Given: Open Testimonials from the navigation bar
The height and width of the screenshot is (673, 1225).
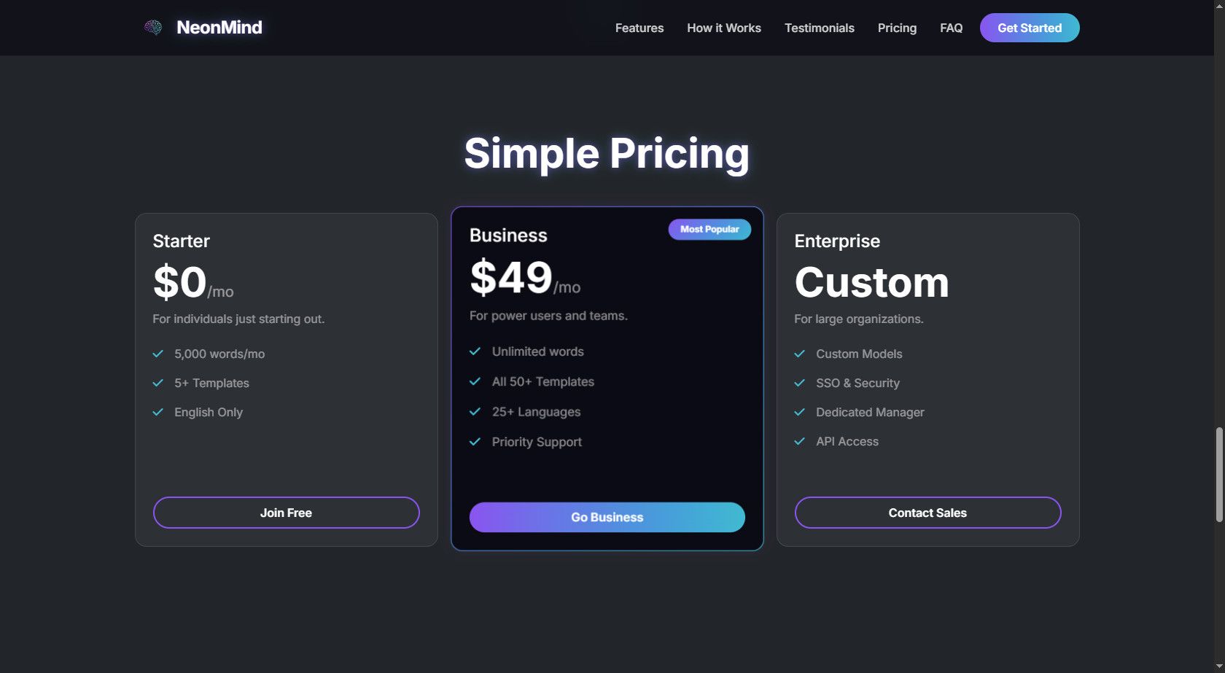Looking at the screenshot, I should [819, 28].
